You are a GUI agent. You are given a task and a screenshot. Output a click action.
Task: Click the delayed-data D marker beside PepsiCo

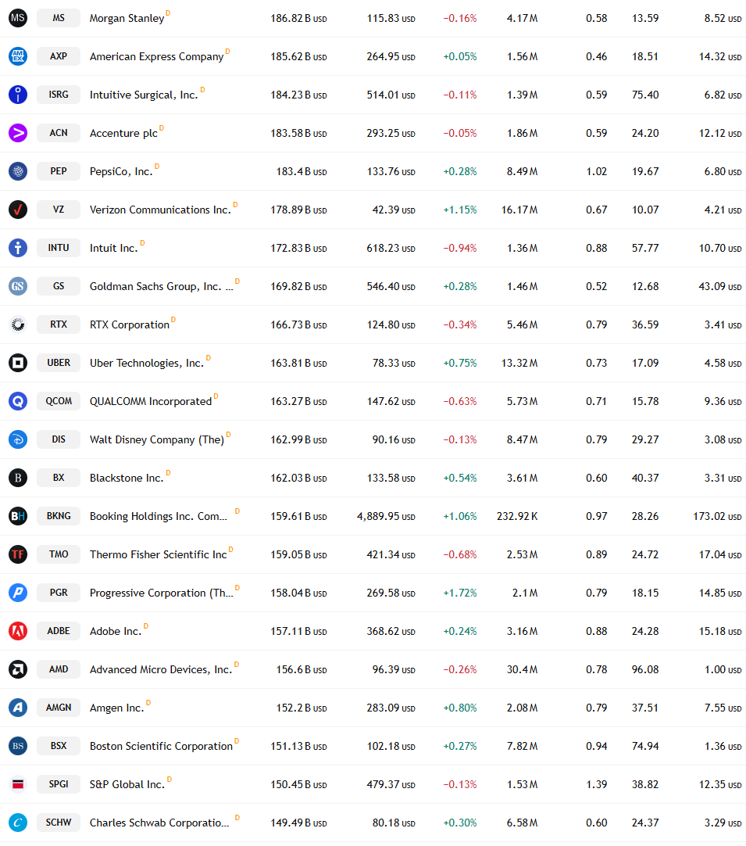pos(157,167)
